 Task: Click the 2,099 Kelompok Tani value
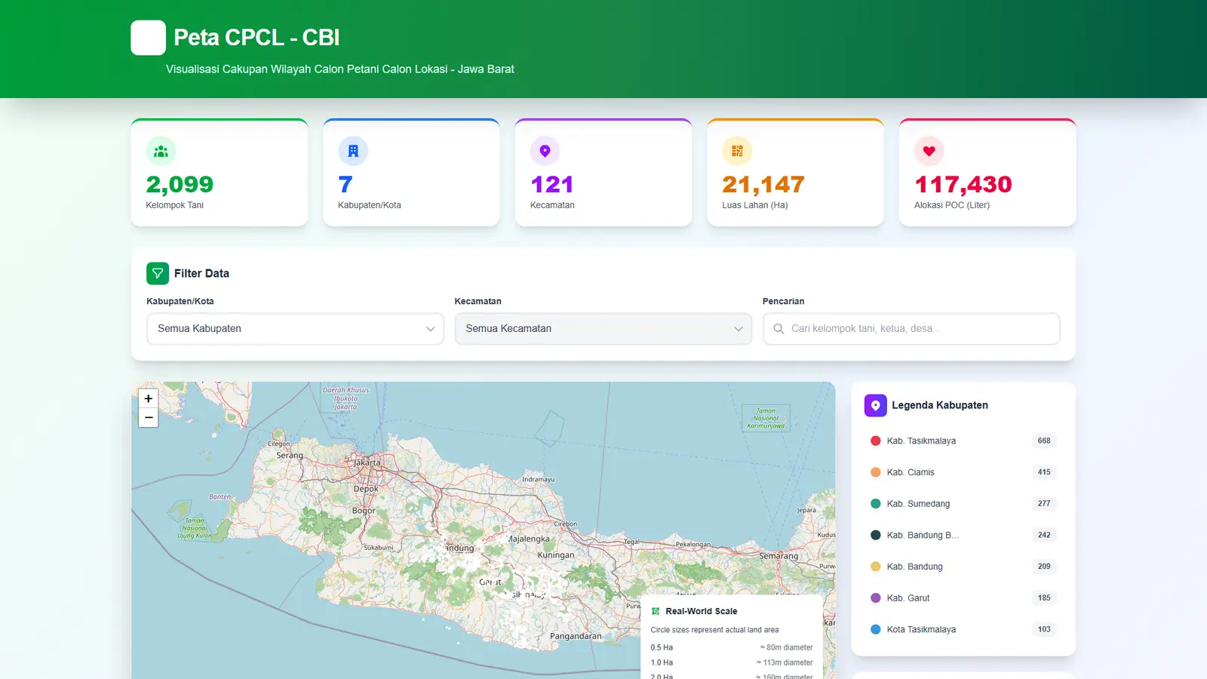point(180,184)
